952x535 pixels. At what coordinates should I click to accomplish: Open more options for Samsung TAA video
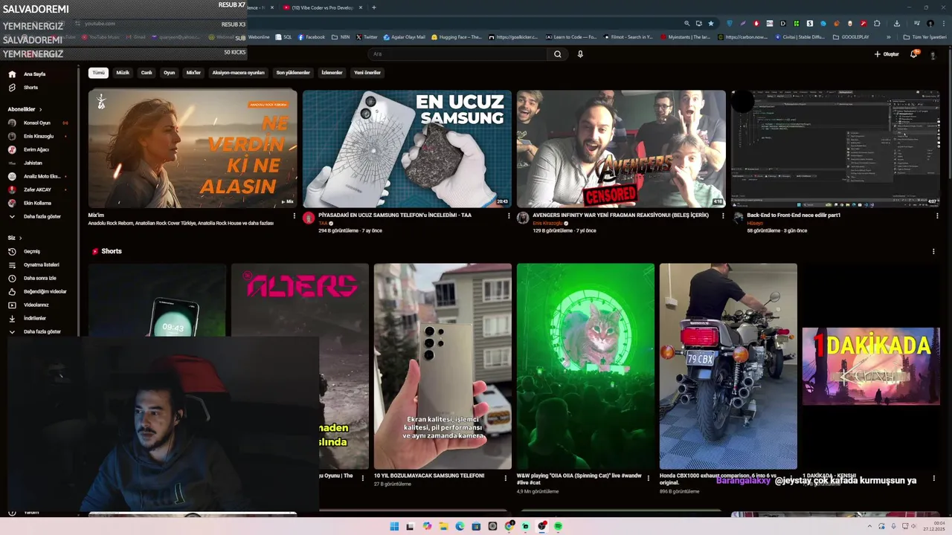click(x=509, y=216)
